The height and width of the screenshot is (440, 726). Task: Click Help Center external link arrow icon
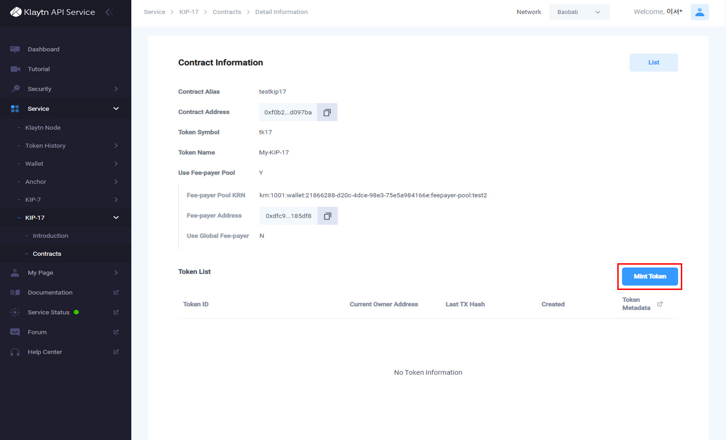point(116,352)
